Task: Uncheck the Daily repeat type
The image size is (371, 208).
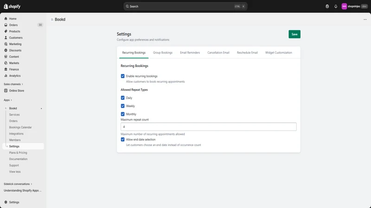Action: click(x=122, y=98)
